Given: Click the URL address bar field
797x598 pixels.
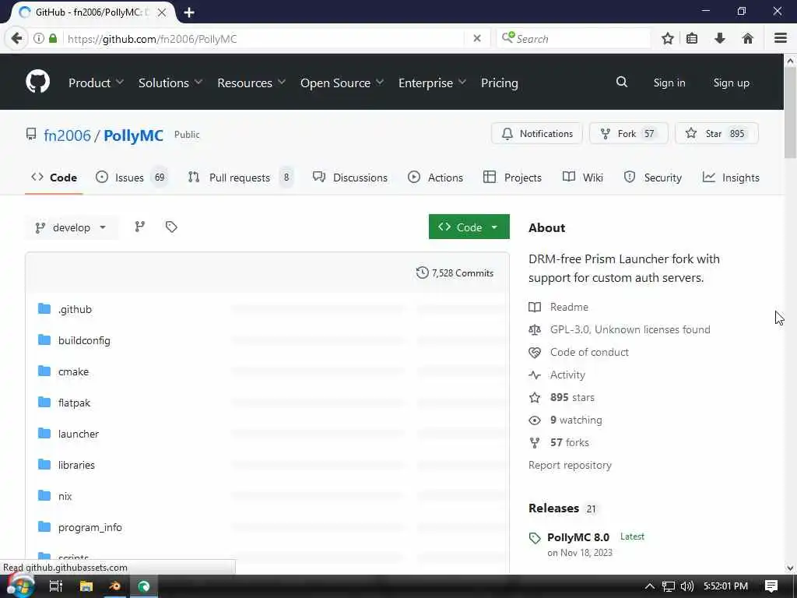Looking at the screenshot, I should coord(265,39).
